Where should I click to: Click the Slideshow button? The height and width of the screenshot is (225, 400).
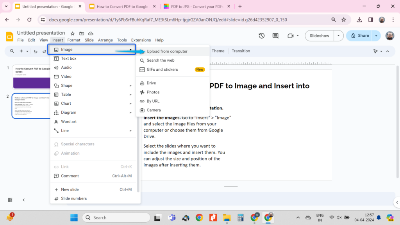coord(319,36)
